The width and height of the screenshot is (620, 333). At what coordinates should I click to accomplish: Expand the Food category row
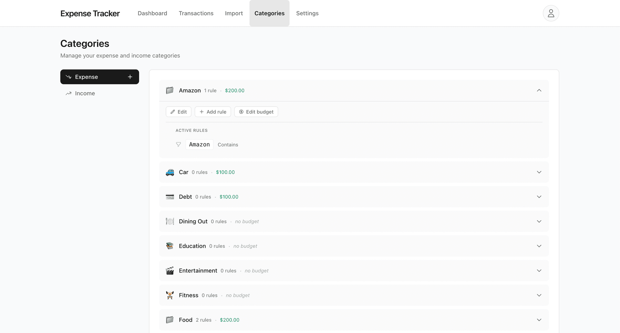[x=539, y=320]
